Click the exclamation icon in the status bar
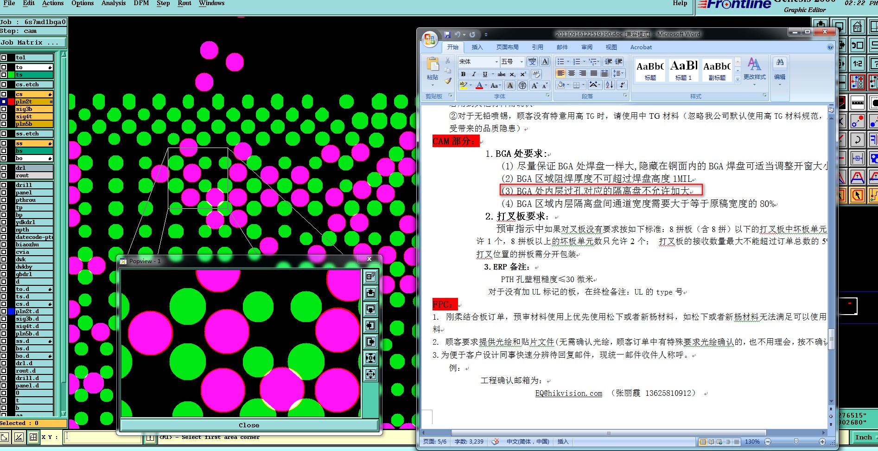 point(150,438)
